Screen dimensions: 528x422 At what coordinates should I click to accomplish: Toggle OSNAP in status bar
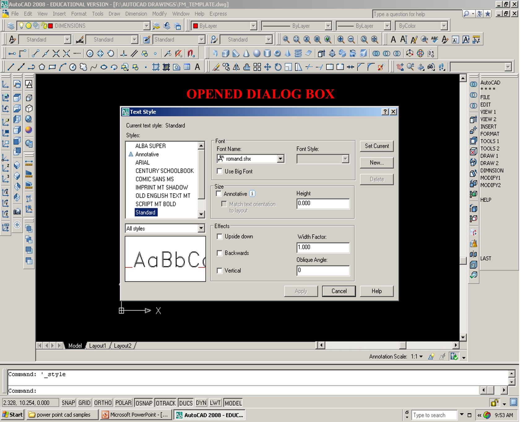coord(144,403)
